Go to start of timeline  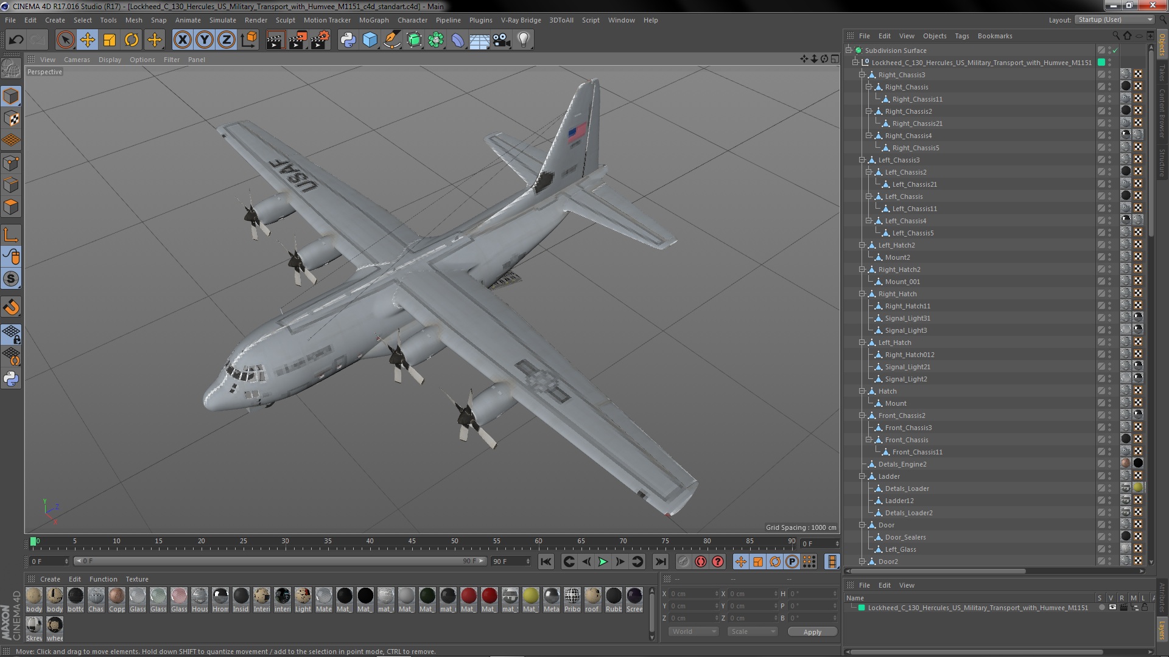(546, 561)
